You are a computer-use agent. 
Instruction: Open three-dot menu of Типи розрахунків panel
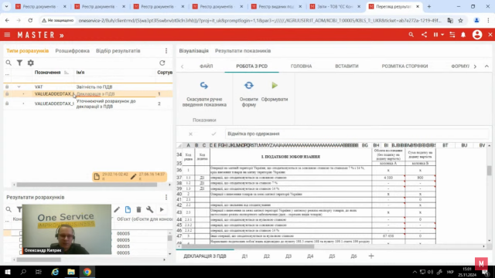pyautogui.click(x=166, y=51)
